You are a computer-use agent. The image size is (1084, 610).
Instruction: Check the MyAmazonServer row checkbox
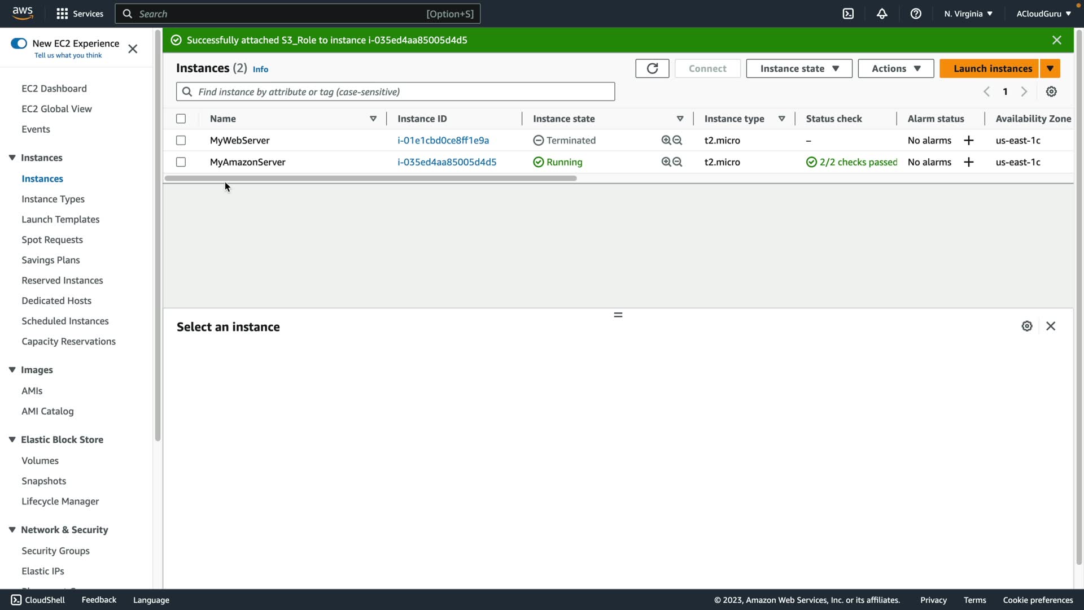(x=181, y=162)
